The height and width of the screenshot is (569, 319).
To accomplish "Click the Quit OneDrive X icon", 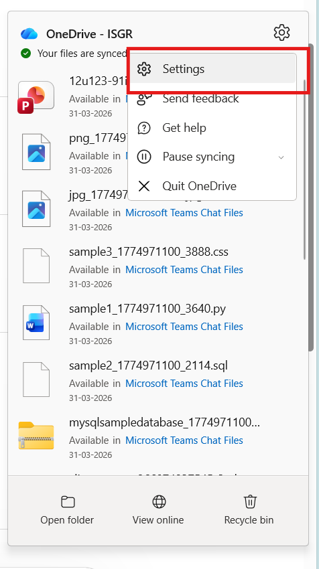I will pyautogui.click(x=144, y=186).
